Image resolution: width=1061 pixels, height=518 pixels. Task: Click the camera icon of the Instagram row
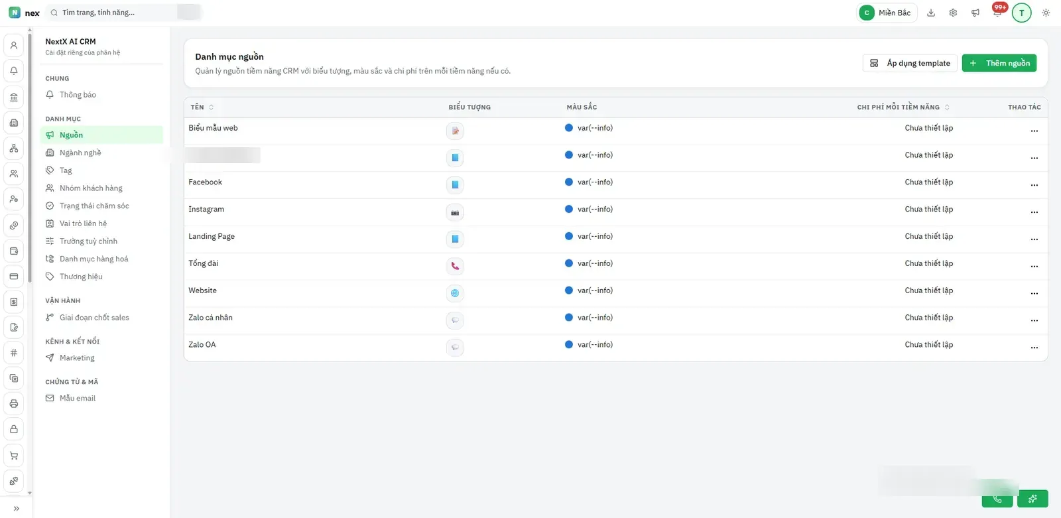tap(455, 212)
